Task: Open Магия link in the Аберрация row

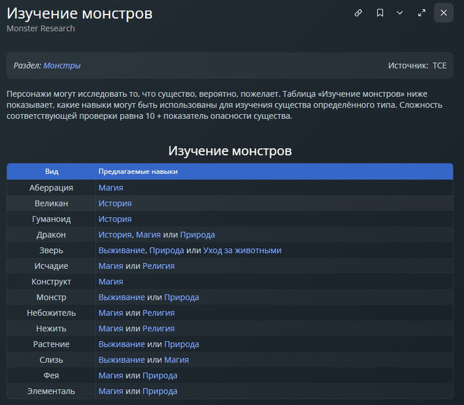Action: [111, 188]
